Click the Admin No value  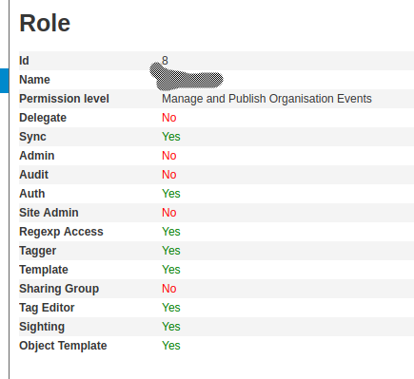169,156
